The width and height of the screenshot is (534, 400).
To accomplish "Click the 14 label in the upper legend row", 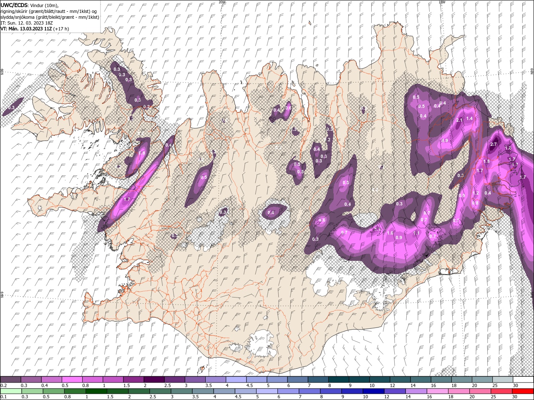I will (x=413, y=385).
